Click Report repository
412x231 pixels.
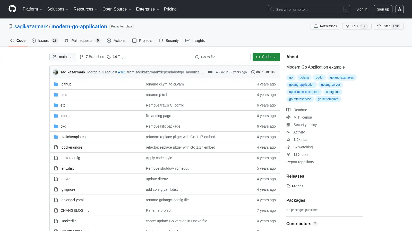coord(300,162)
